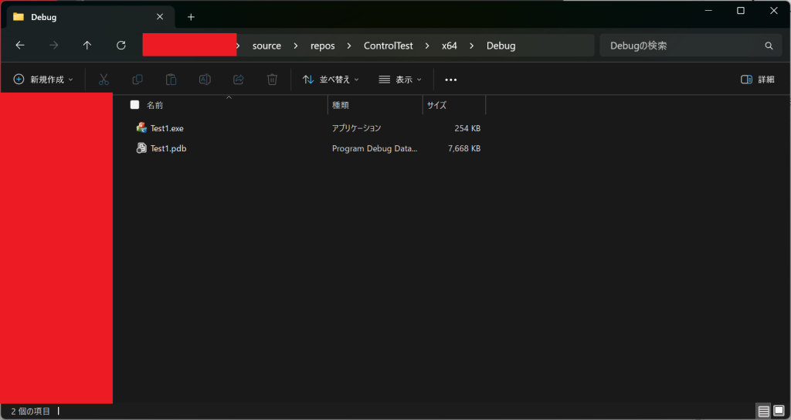Refresh the current folder view

pyautogui.click(x=121, y=46)
